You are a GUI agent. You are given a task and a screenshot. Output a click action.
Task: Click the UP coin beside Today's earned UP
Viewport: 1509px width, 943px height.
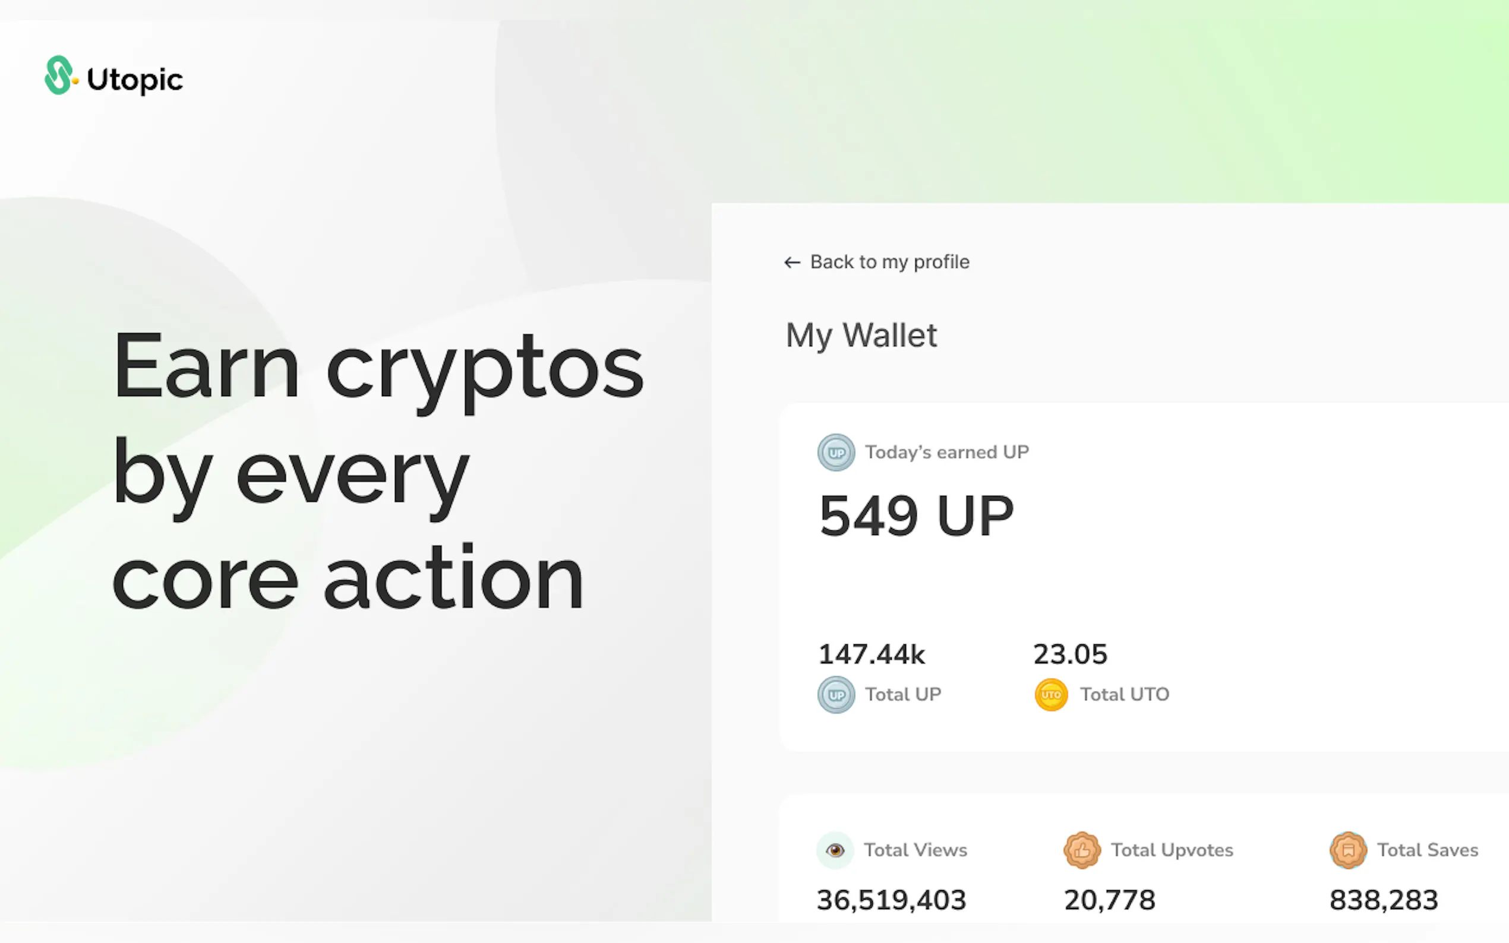click(836, 452)
